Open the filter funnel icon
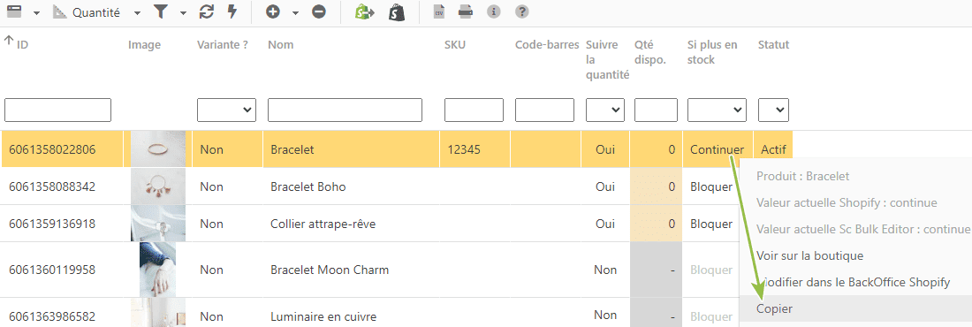 tap(161, 11)
